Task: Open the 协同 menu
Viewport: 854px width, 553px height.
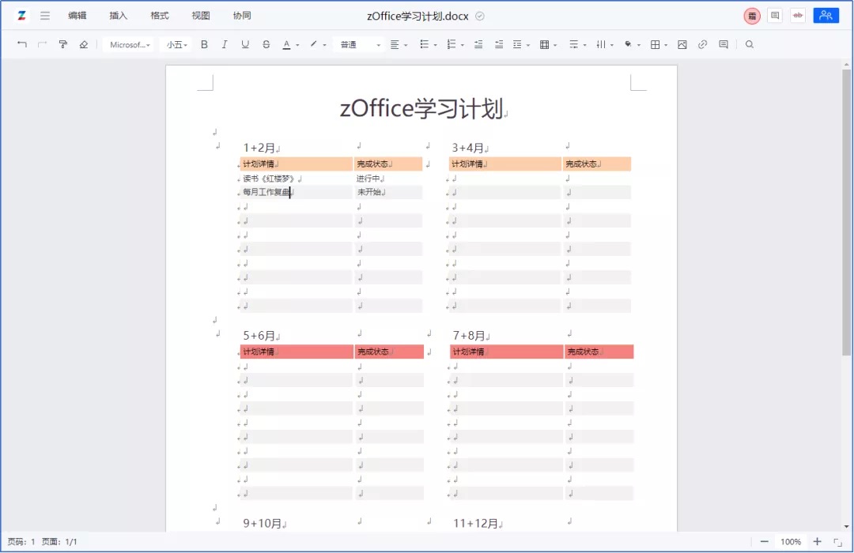Action: tap(243, 16)
